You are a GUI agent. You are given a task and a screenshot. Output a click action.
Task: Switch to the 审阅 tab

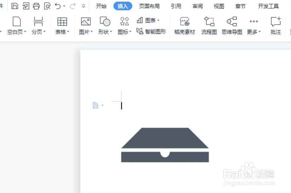(197, 6)
